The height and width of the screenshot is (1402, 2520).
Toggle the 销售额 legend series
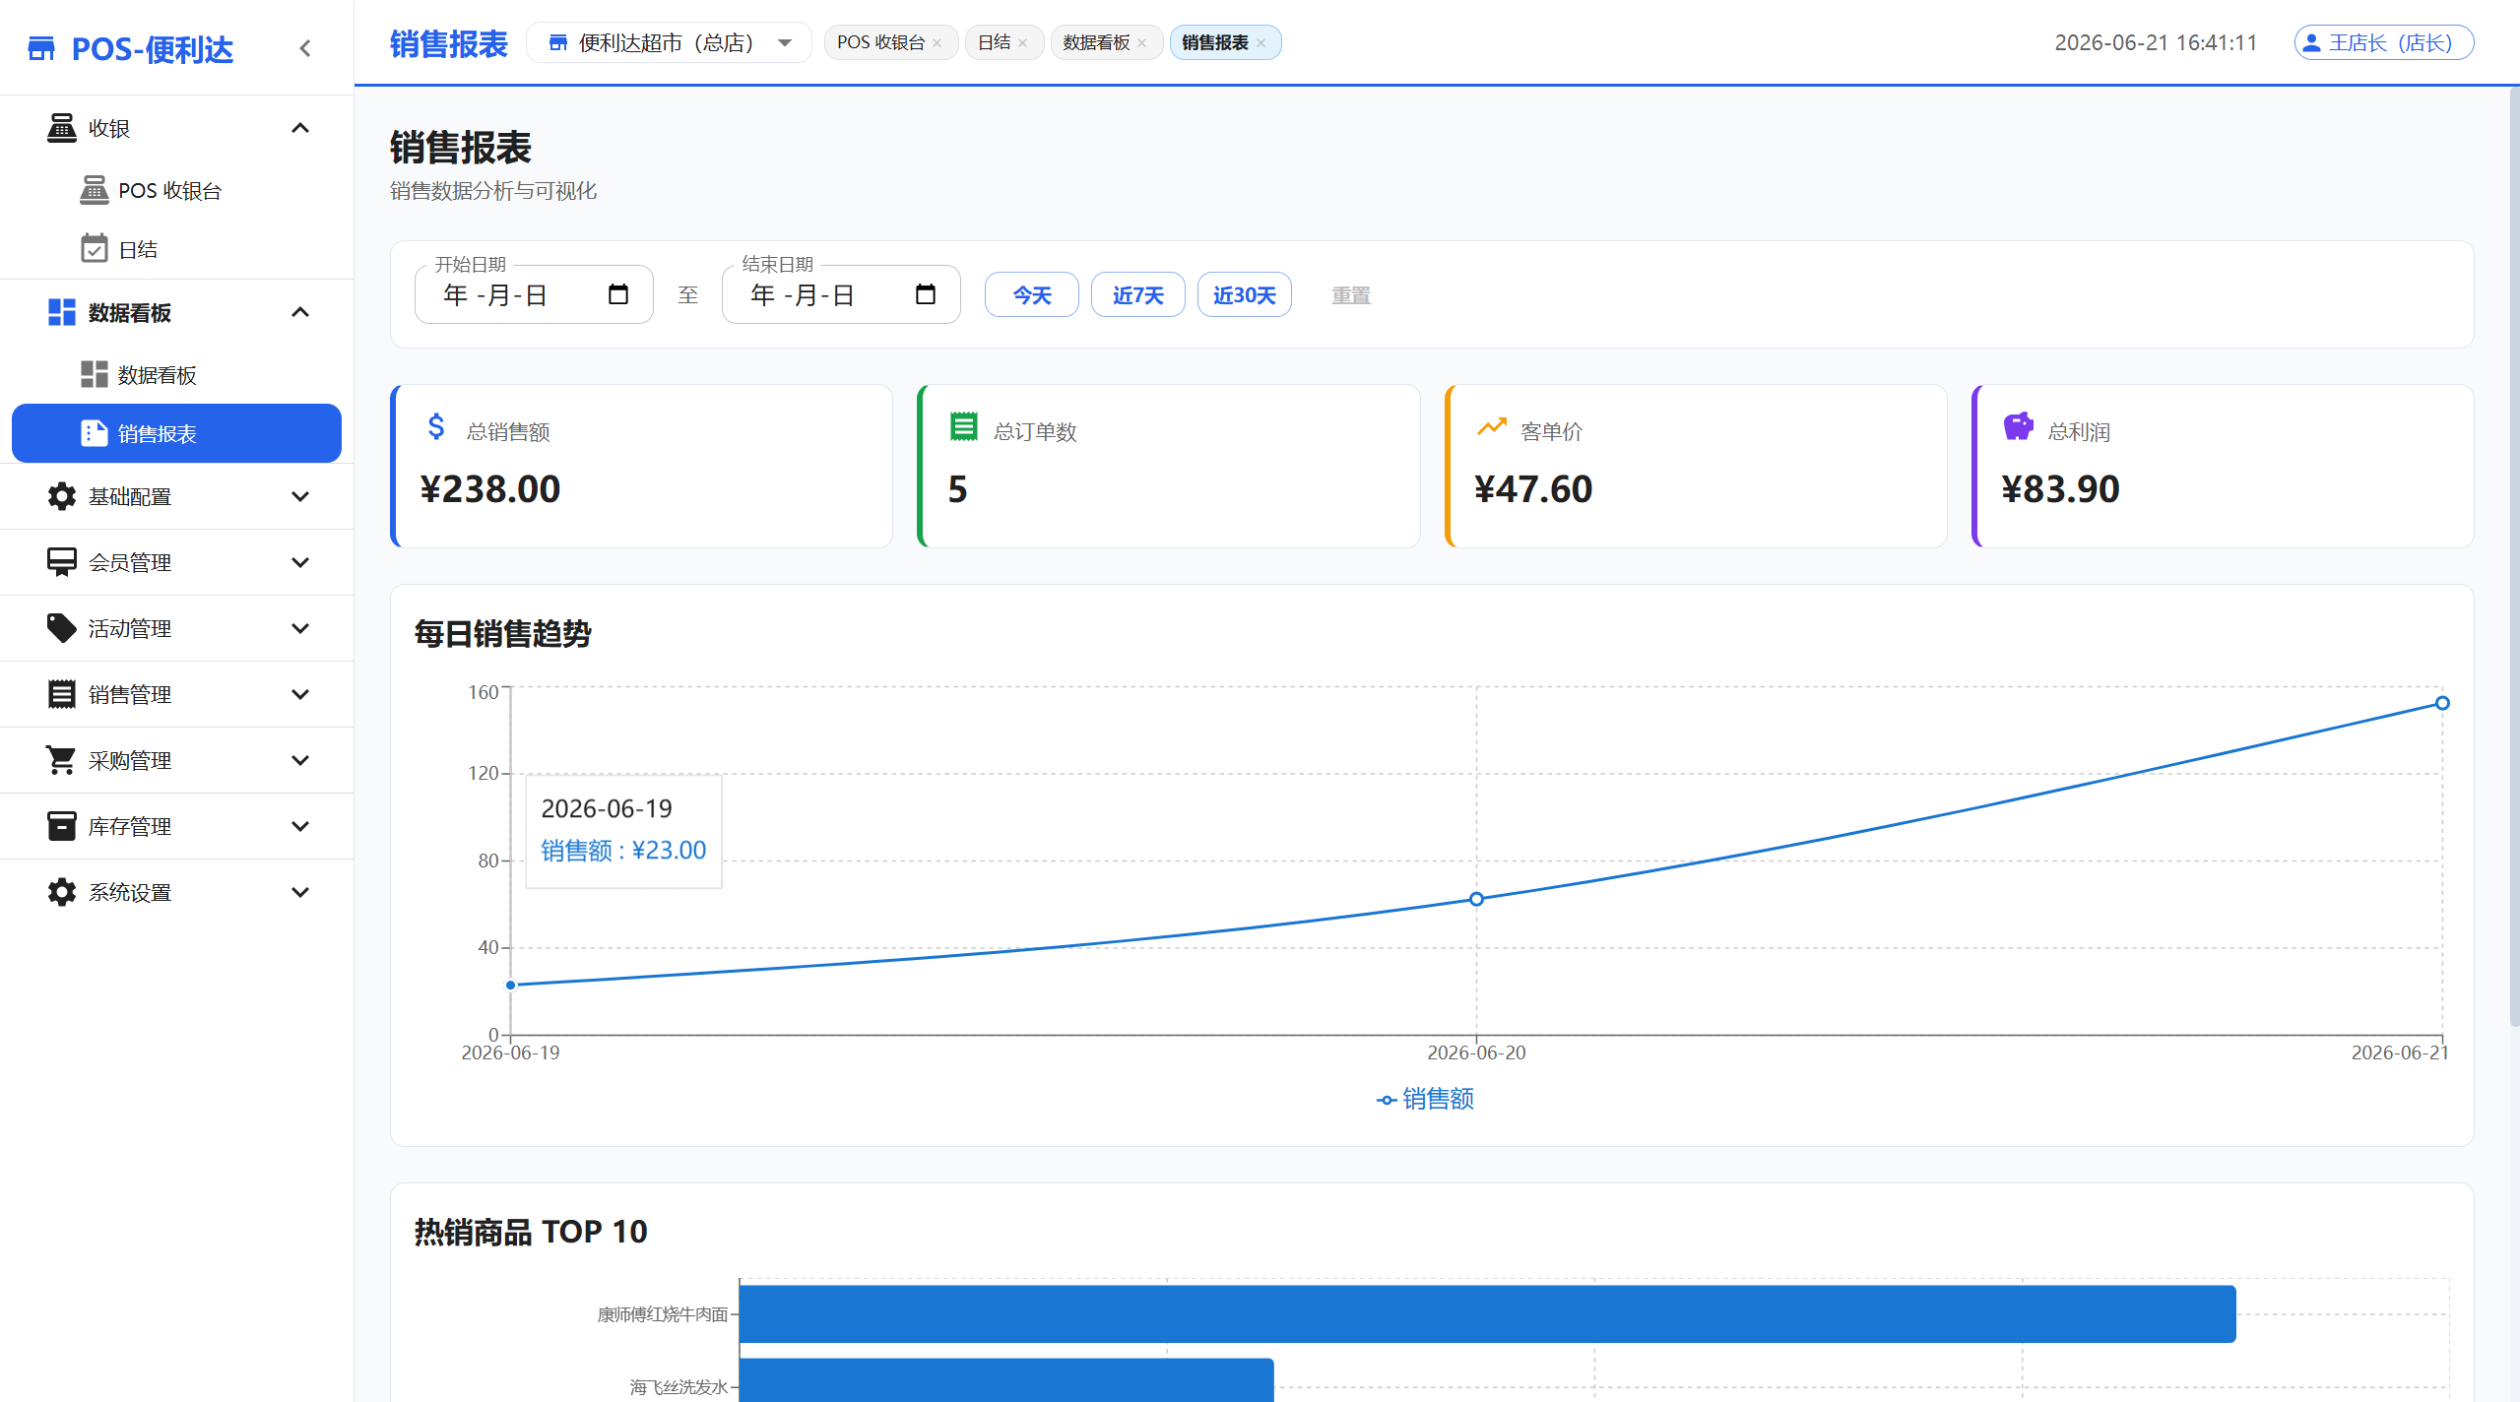tap(1425, 1099)
